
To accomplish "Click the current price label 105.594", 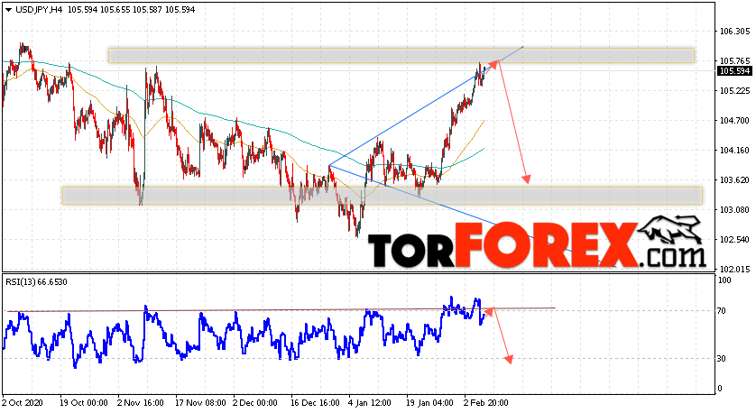I will (734, 71).
